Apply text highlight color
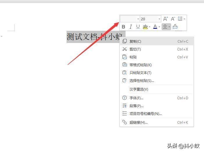 (145, 27)
